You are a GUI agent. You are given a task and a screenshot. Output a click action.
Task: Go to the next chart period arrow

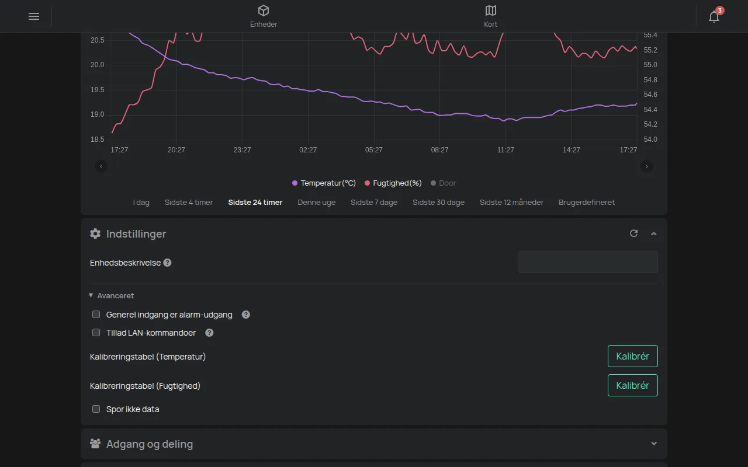pyautogui.click(x=646, y=166)
